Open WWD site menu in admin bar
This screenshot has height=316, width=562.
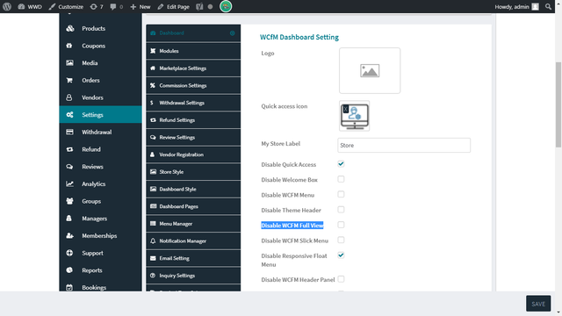click(30, 6)
